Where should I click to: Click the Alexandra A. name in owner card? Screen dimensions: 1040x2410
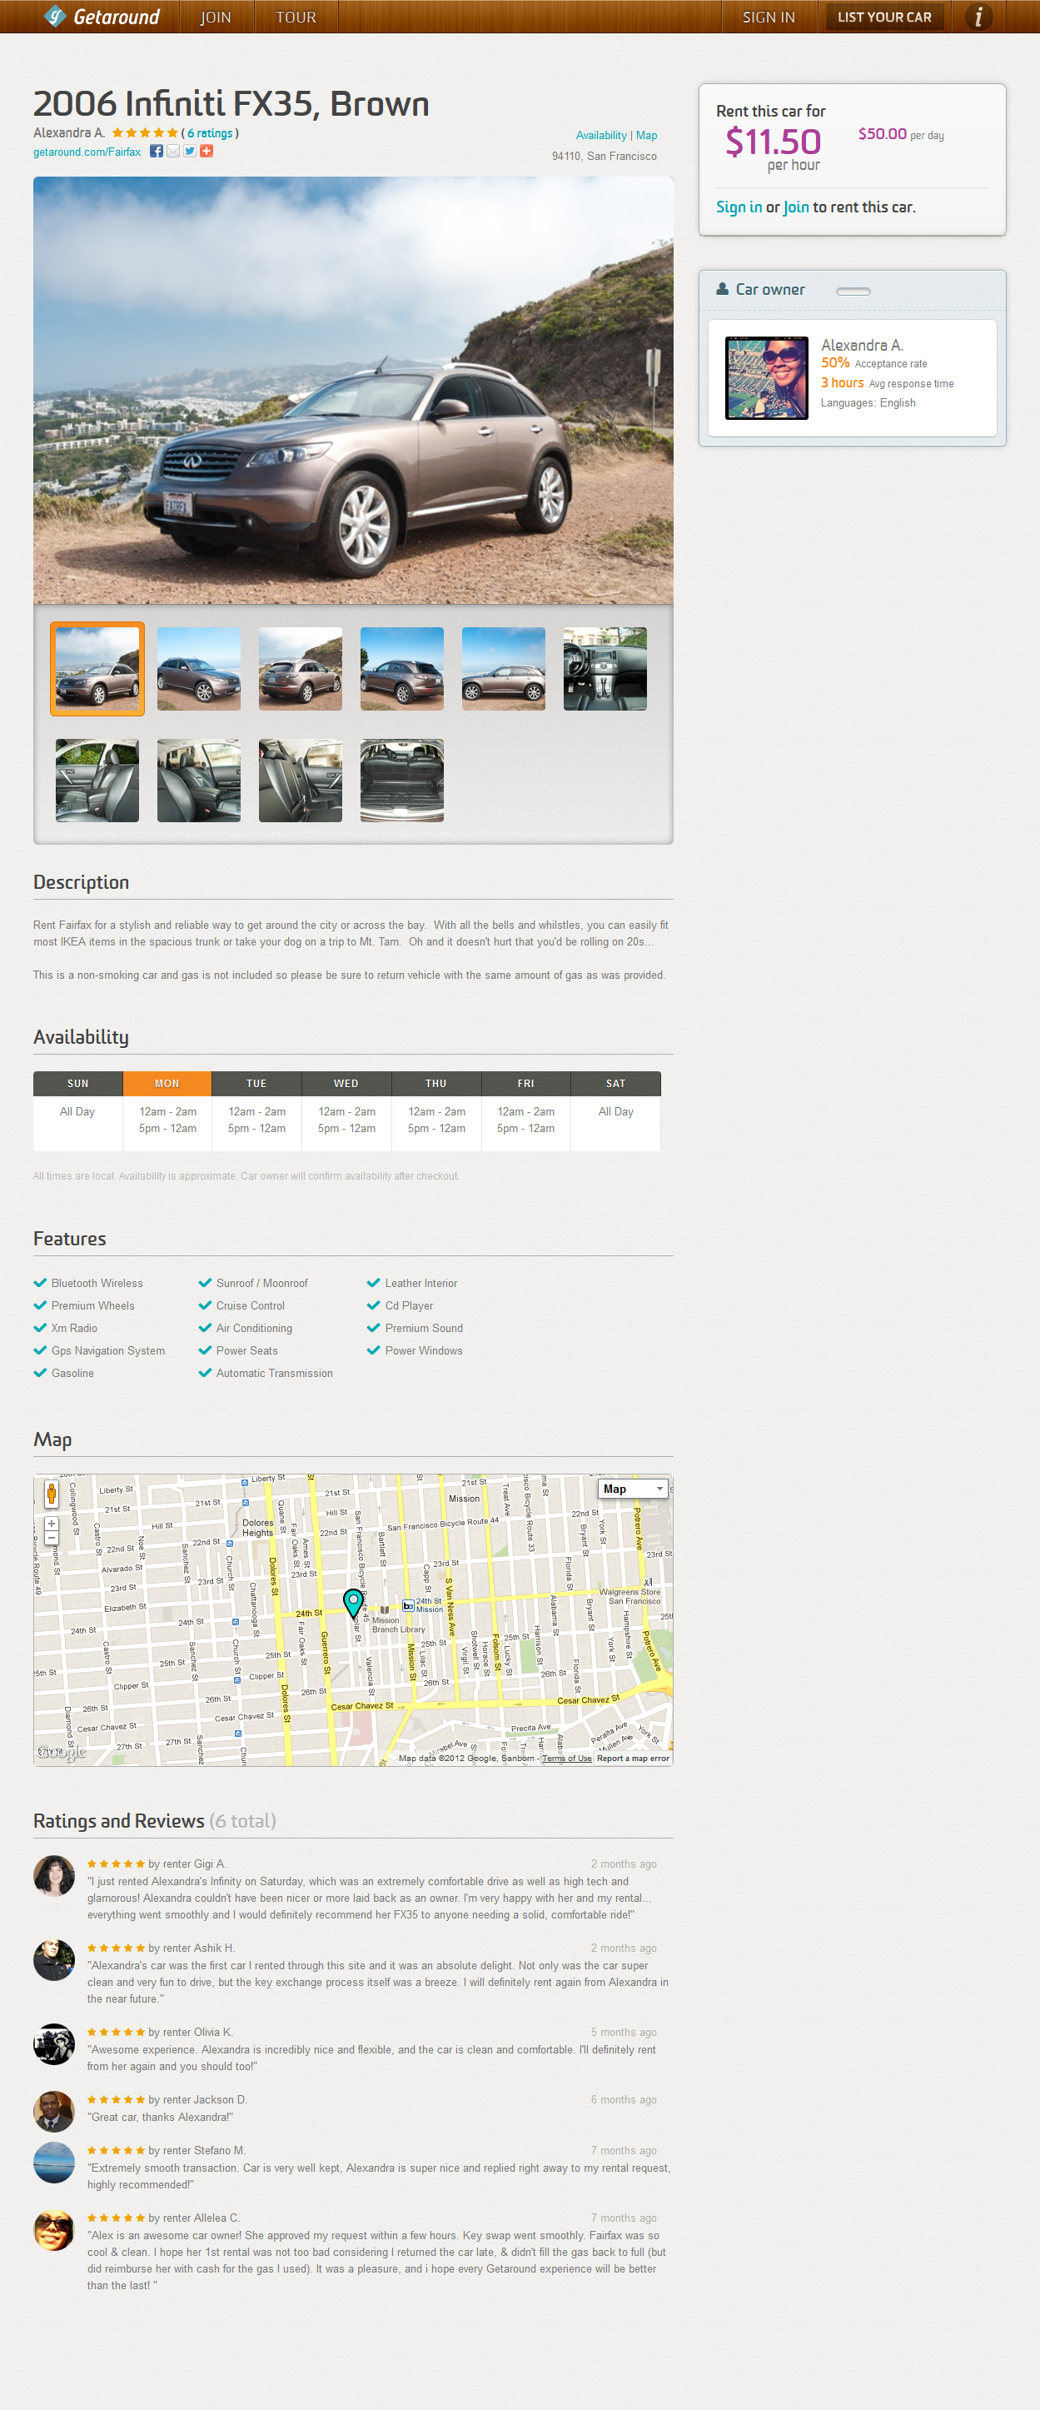coord(861,345)
